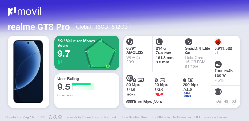The image size is (249, 121).
Task: Click the 4G network badge
Action: [x=226, y=101]
